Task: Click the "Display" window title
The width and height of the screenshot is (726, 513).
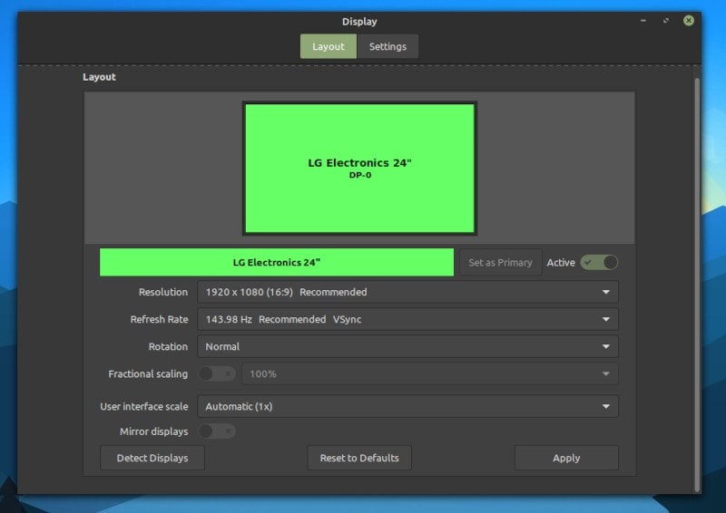Action: [359, 21]
